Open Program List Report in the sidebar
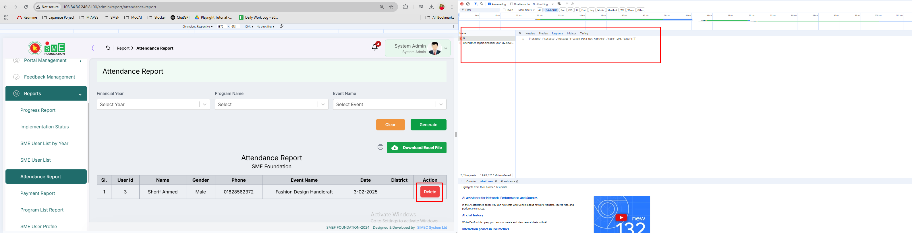Image resolution: width=912 pixels, height=233 pixels. tap(42, 210)
